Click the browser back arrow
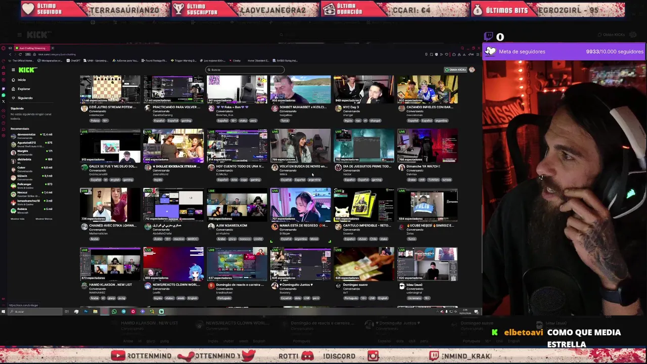Image resolution: width=647 pixels, height=364 pixels. point(10,54)
